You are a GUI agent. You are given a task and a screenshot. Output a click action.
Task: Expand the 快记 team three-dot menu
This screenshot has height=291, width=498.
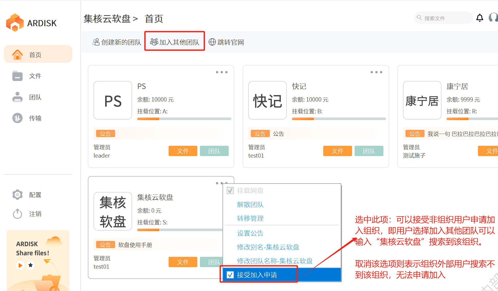coord(376,72)
